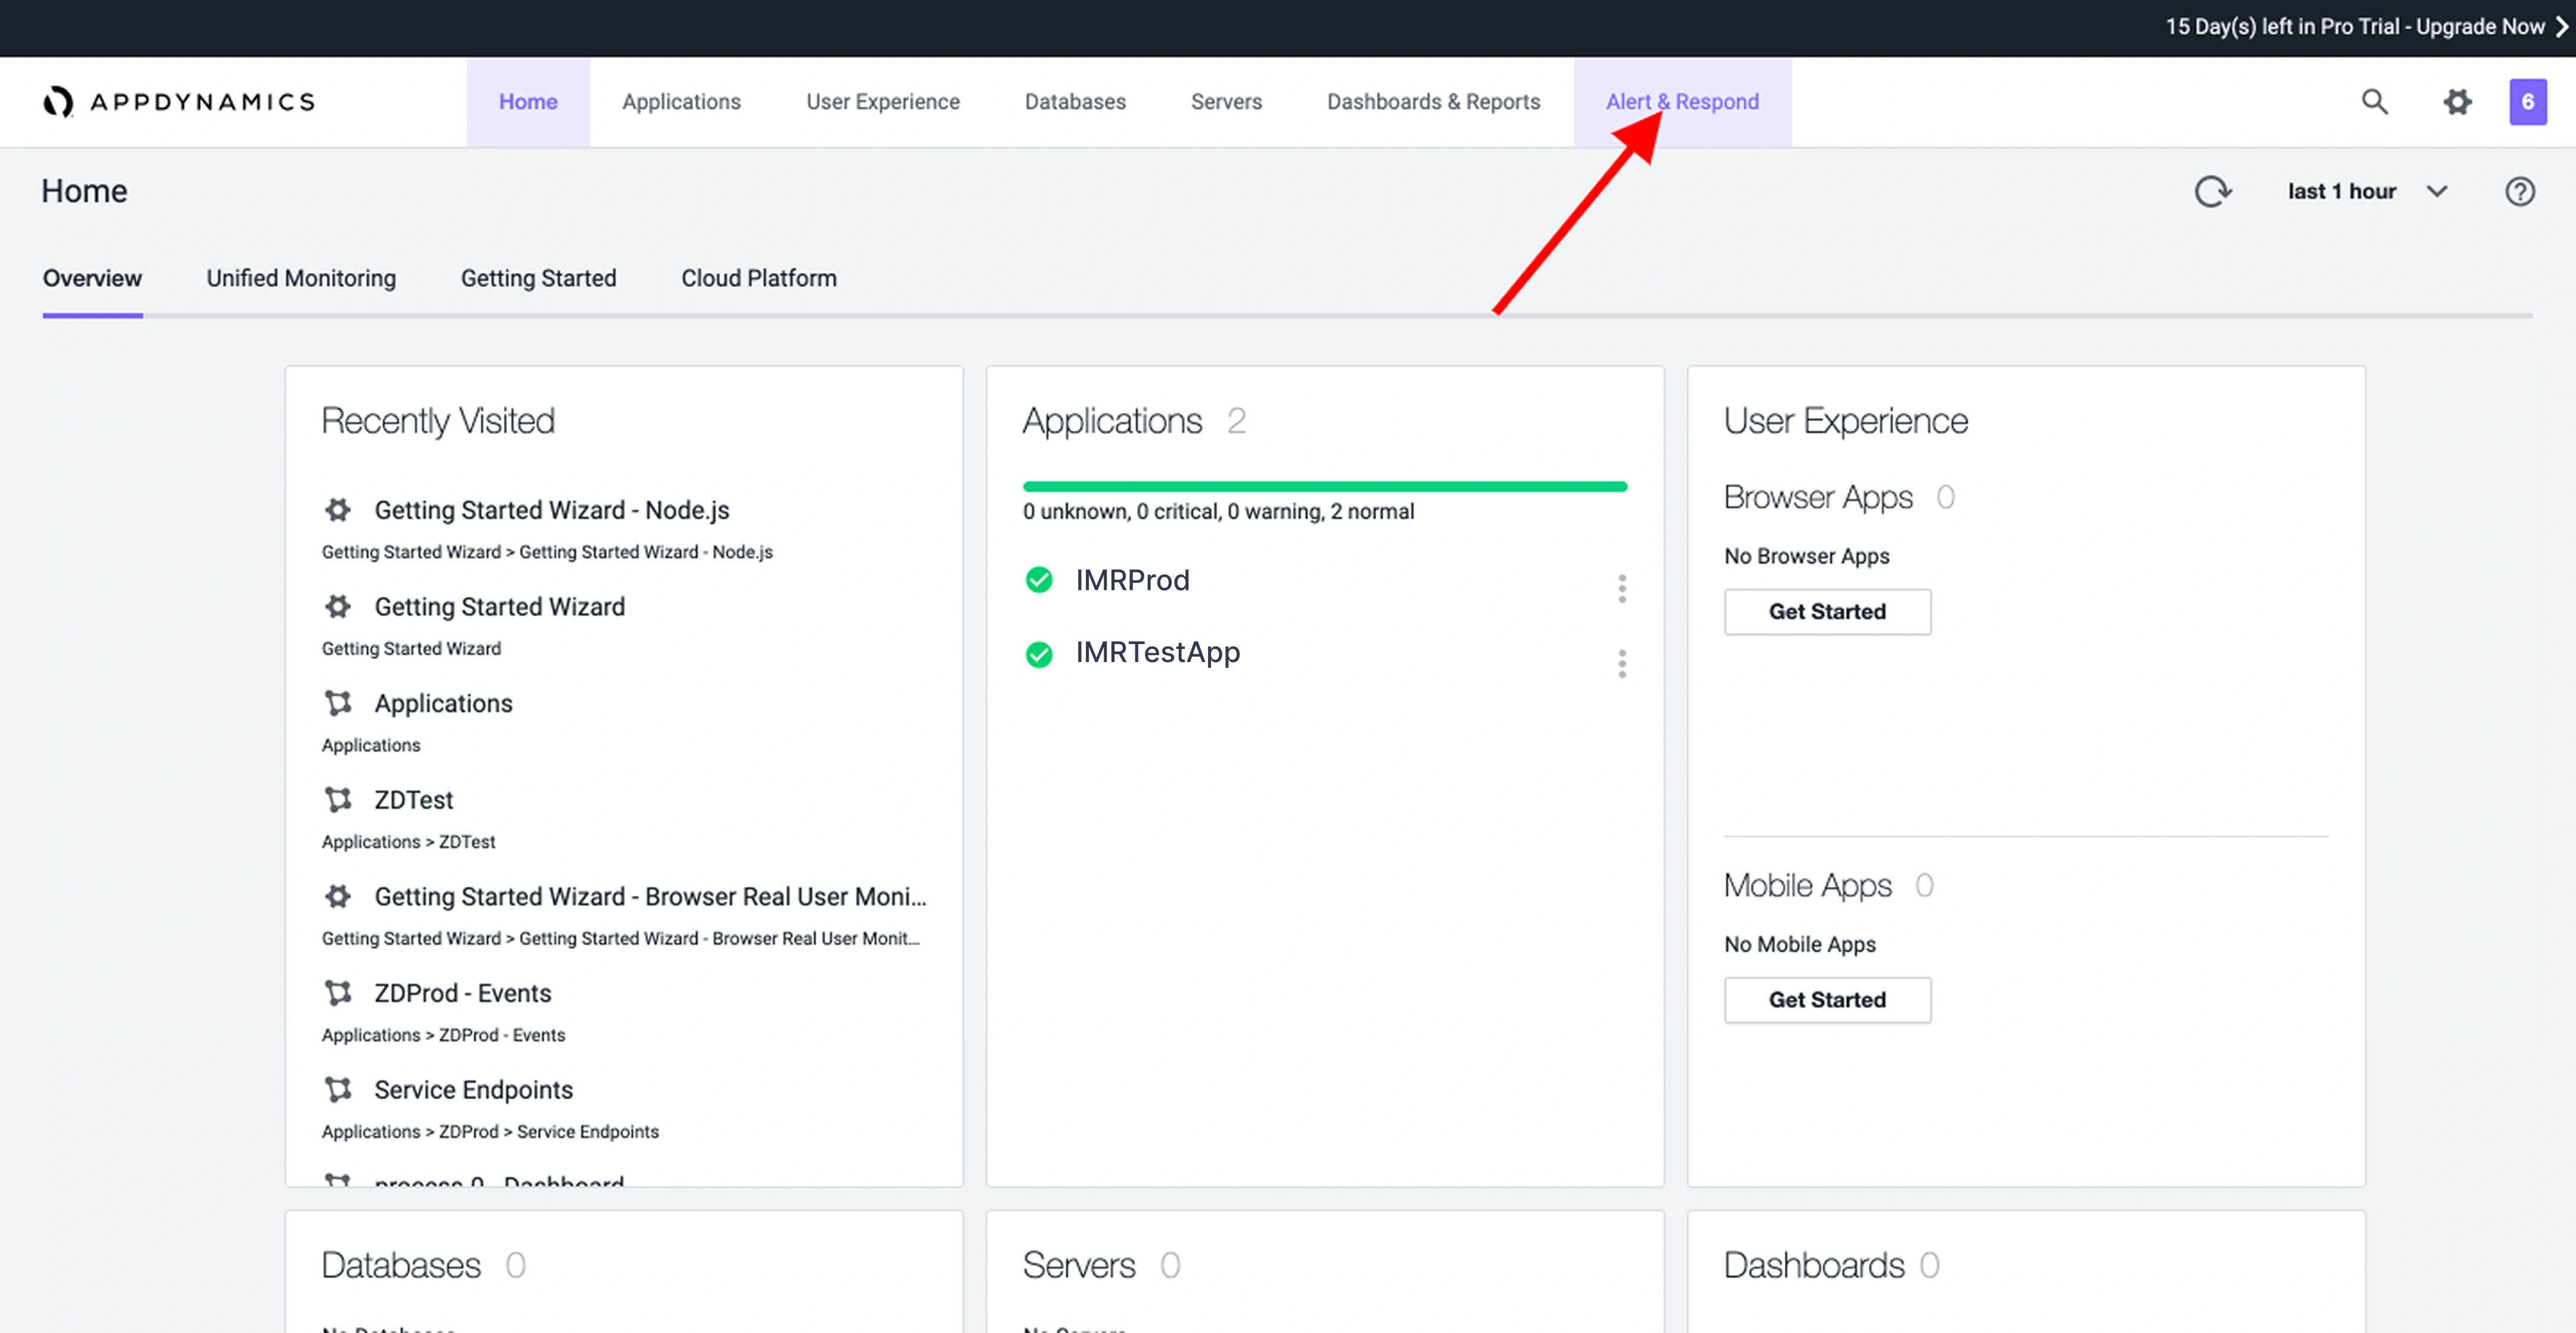Open the ZDProd - Events recently visited item
The height and width of the screenshot is (1333, 2576).
point(463,993)
